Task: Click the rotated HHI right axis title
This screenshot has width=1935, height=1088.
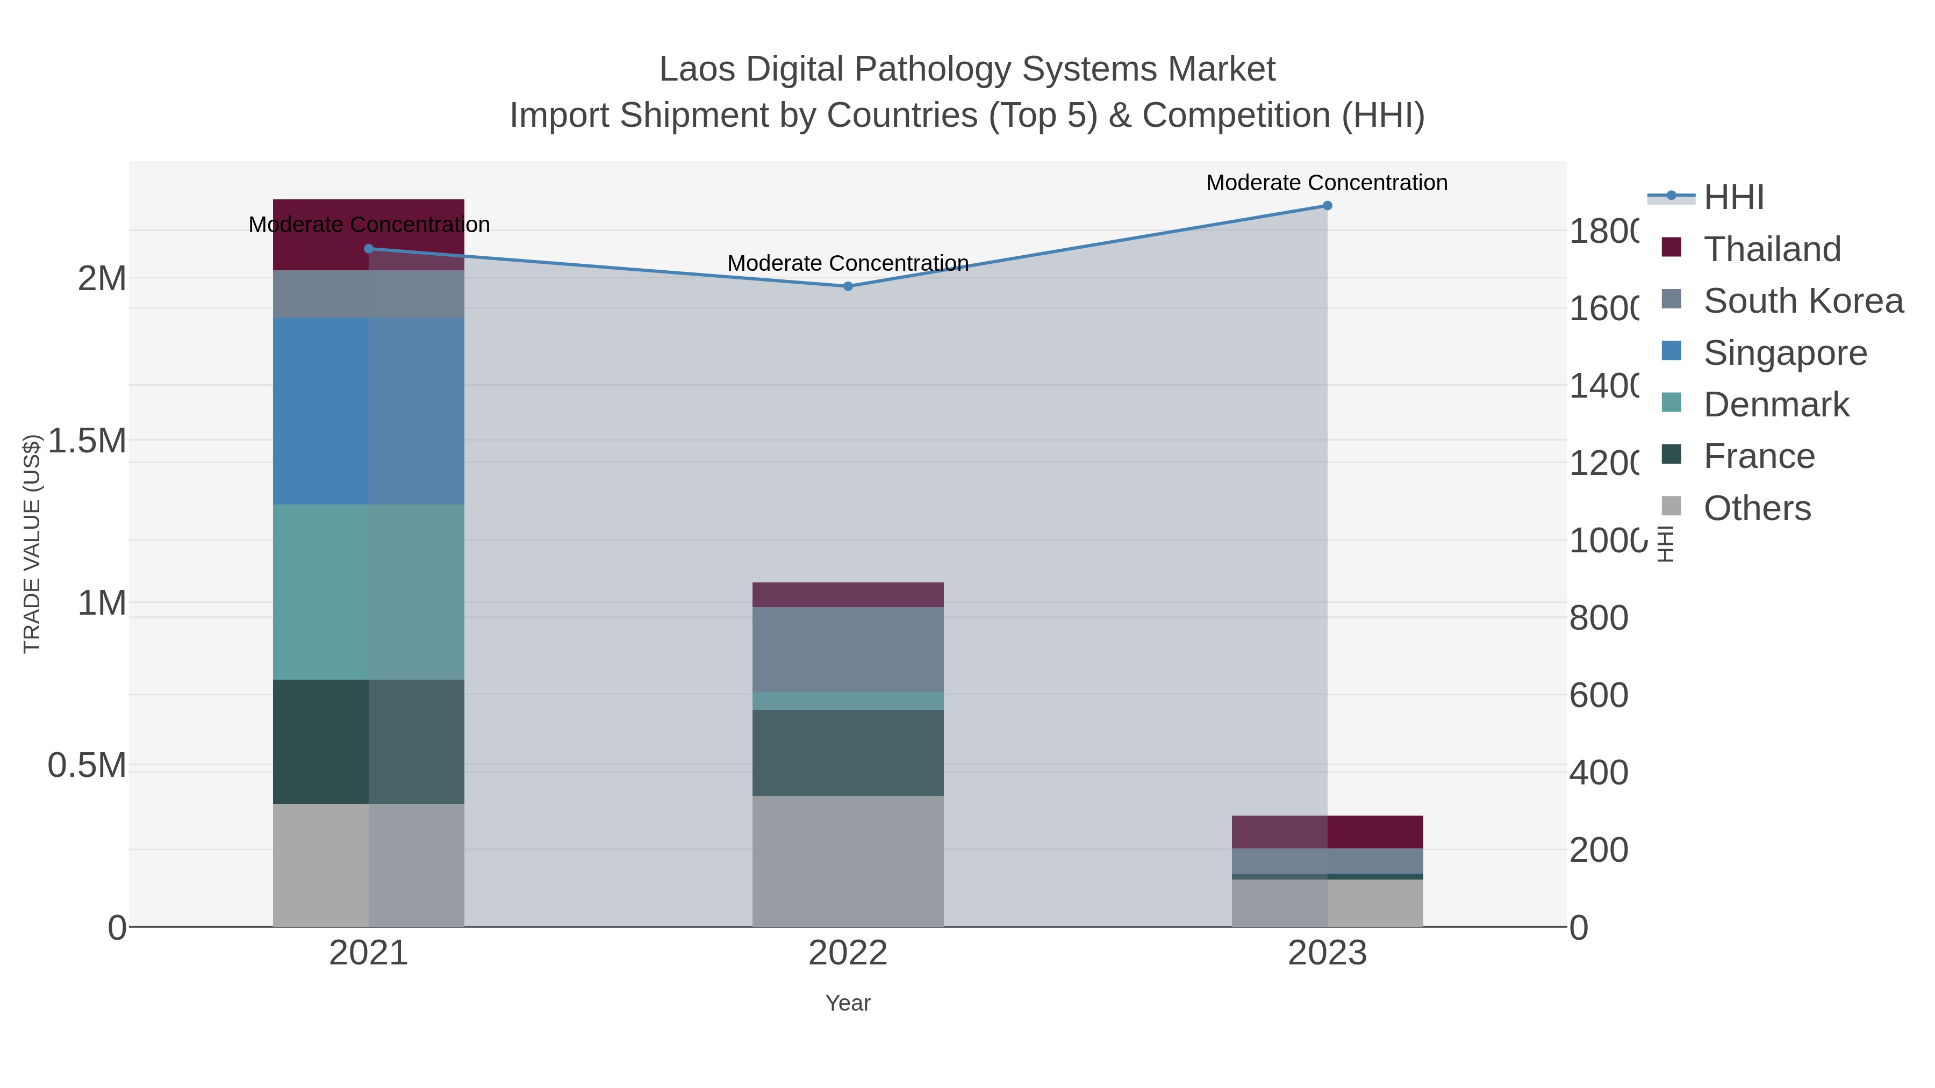Action: pos(1665,544)
